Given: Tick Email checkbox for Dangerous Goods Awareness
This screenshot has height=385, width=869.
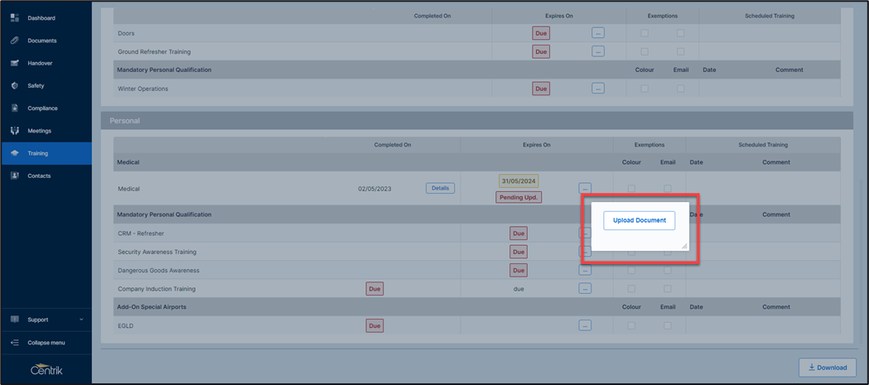Looking at the screenshot, I should tap(668, 271).
